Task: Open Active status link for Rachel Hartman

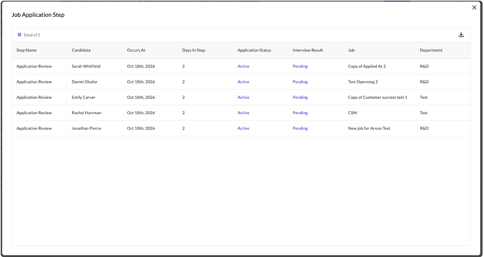Action: 243,113
